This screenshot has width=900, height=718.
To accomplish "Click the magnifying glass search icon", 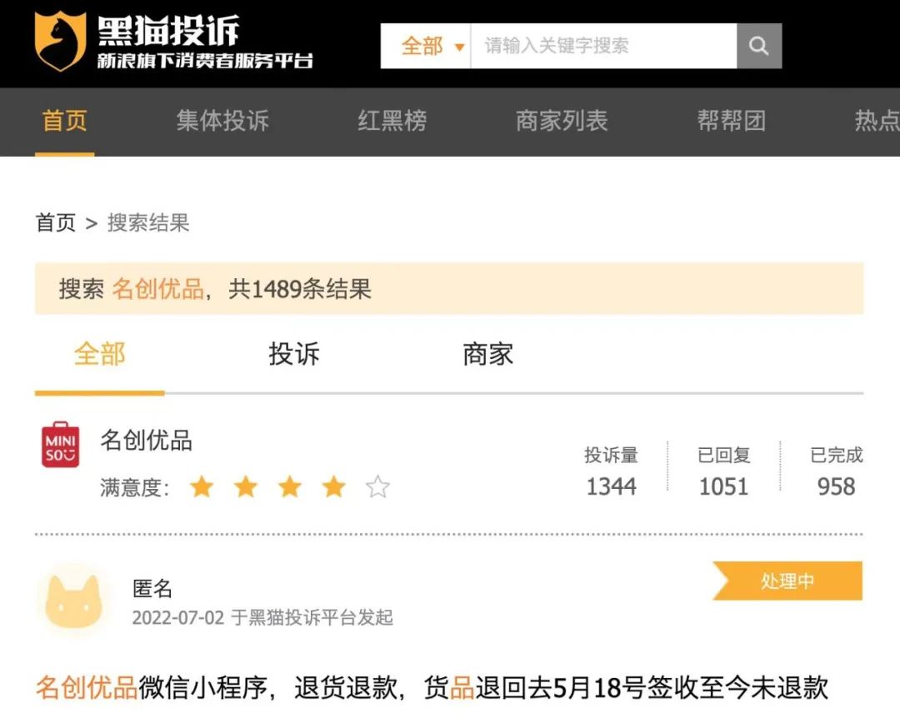I will [x=758, y=47].
